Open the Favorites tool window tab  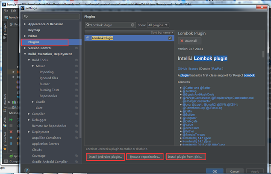coord(5,141)
